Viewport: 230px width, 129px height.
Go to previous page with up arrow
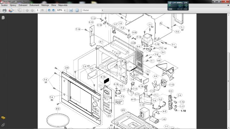(27, 10)
